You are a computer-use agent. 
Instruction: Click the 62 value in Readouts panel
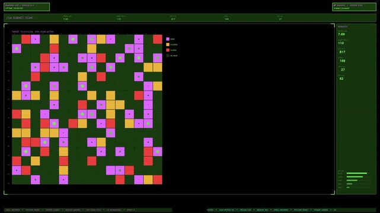[341, 79]
